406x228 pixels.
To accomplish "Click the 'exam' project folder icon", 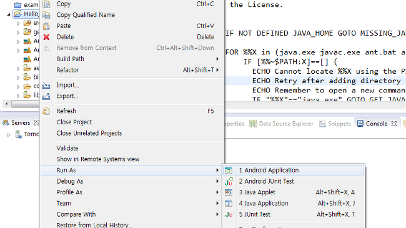I will coord(18,4).
